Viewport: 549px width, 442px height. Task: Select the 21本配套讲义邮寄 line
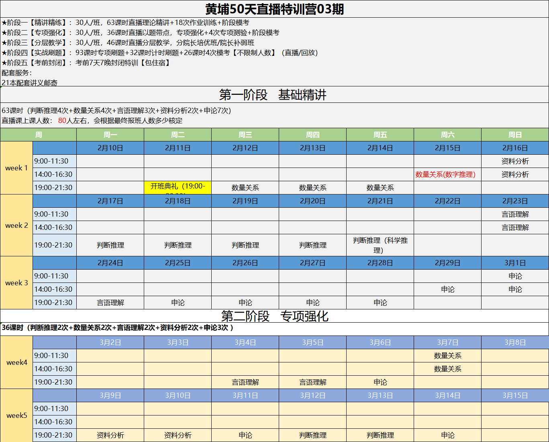tap(30, 83)
